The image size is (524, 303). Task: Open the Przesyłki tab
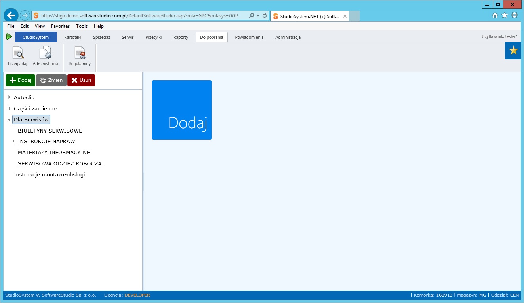click(154, 37)
